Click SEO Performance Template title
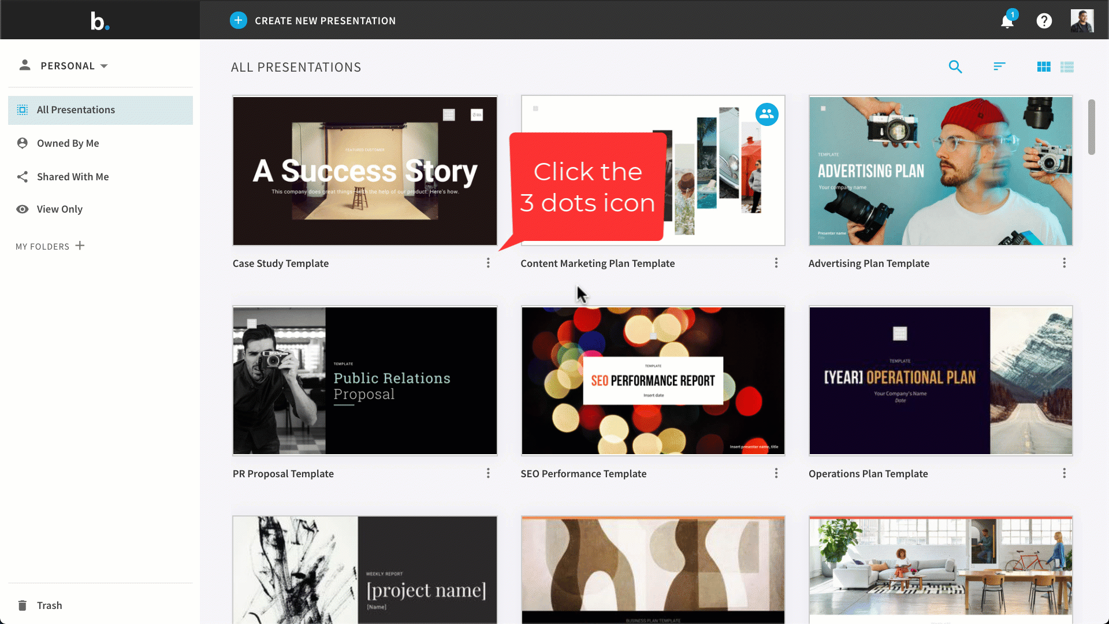 [x=583, y=474]
